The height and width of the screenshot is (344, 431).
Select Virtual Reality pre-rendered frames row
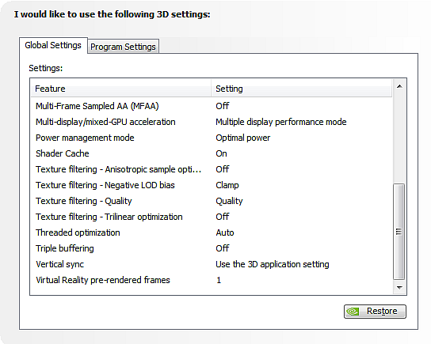[212, 280]
